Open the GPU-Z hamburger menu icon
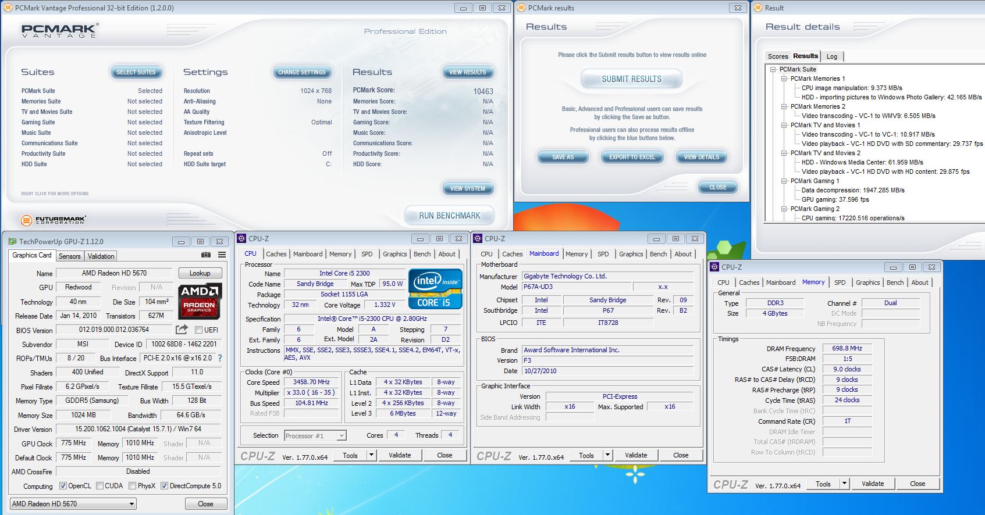Screen dimensions: 985x515 (x=222, y=255)
